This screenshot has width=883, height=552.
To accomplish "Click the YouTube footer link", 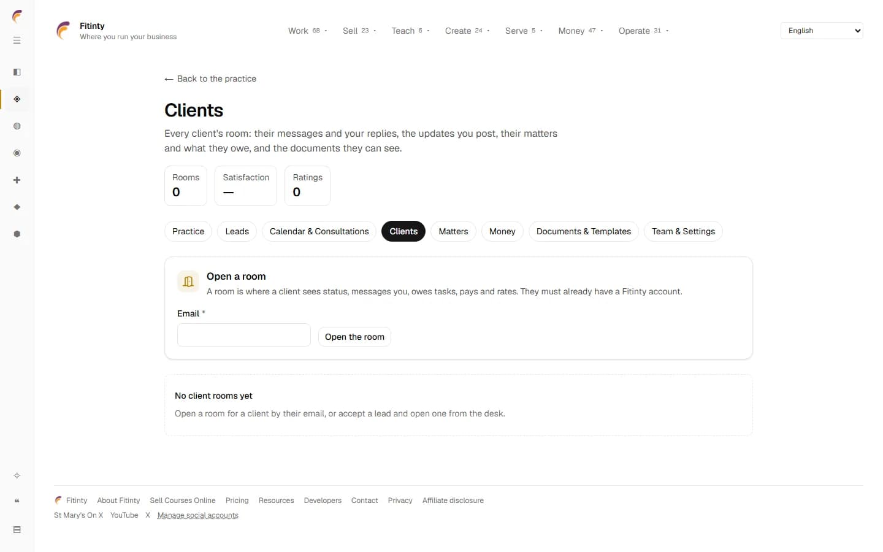I will 124,515.
